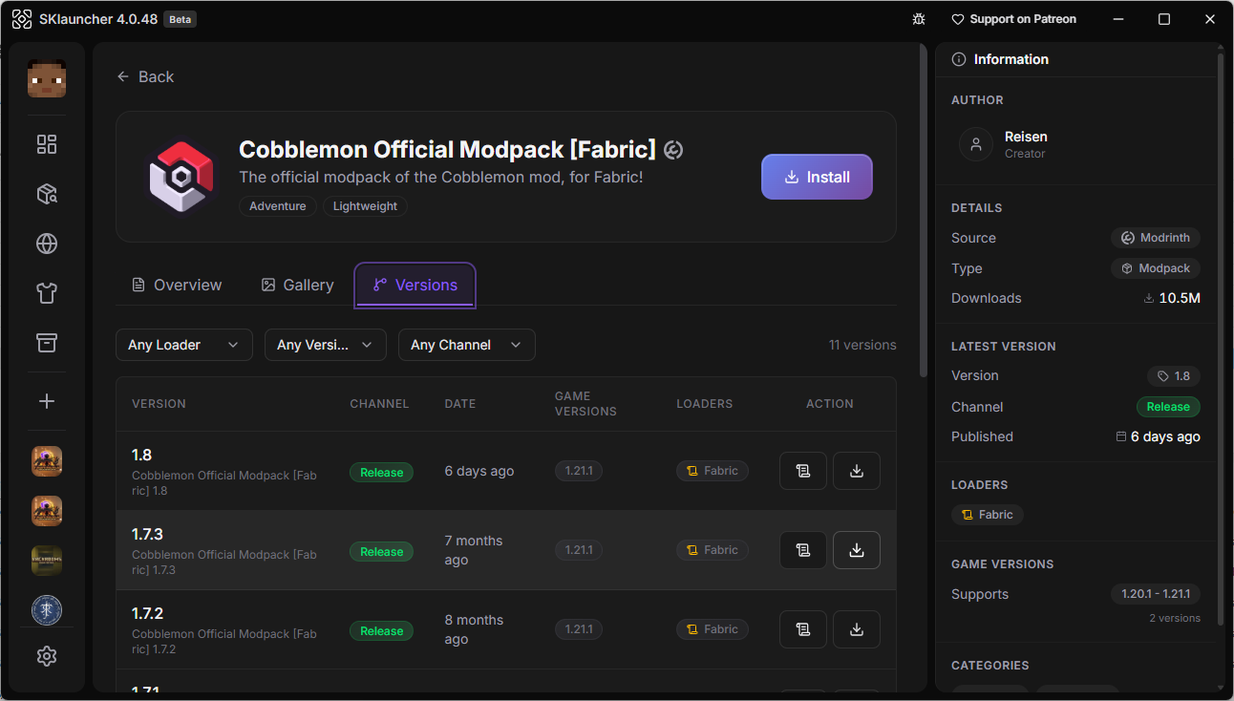The image size is (1234, 701).
Task: Click the 1.21.1 game version in 1.7.2 row
Action: 579,629
